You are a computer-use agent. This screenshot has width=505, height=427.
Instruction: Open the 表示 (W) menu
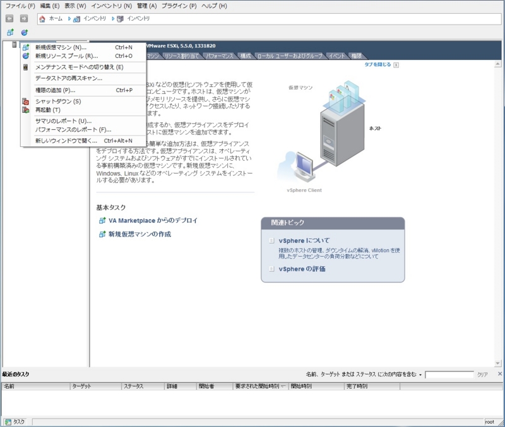point(75,6)
